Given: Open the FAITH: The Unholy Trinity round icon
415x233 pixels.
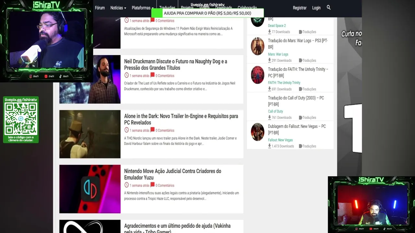Looking at the screenshot, I should [257, 75].
